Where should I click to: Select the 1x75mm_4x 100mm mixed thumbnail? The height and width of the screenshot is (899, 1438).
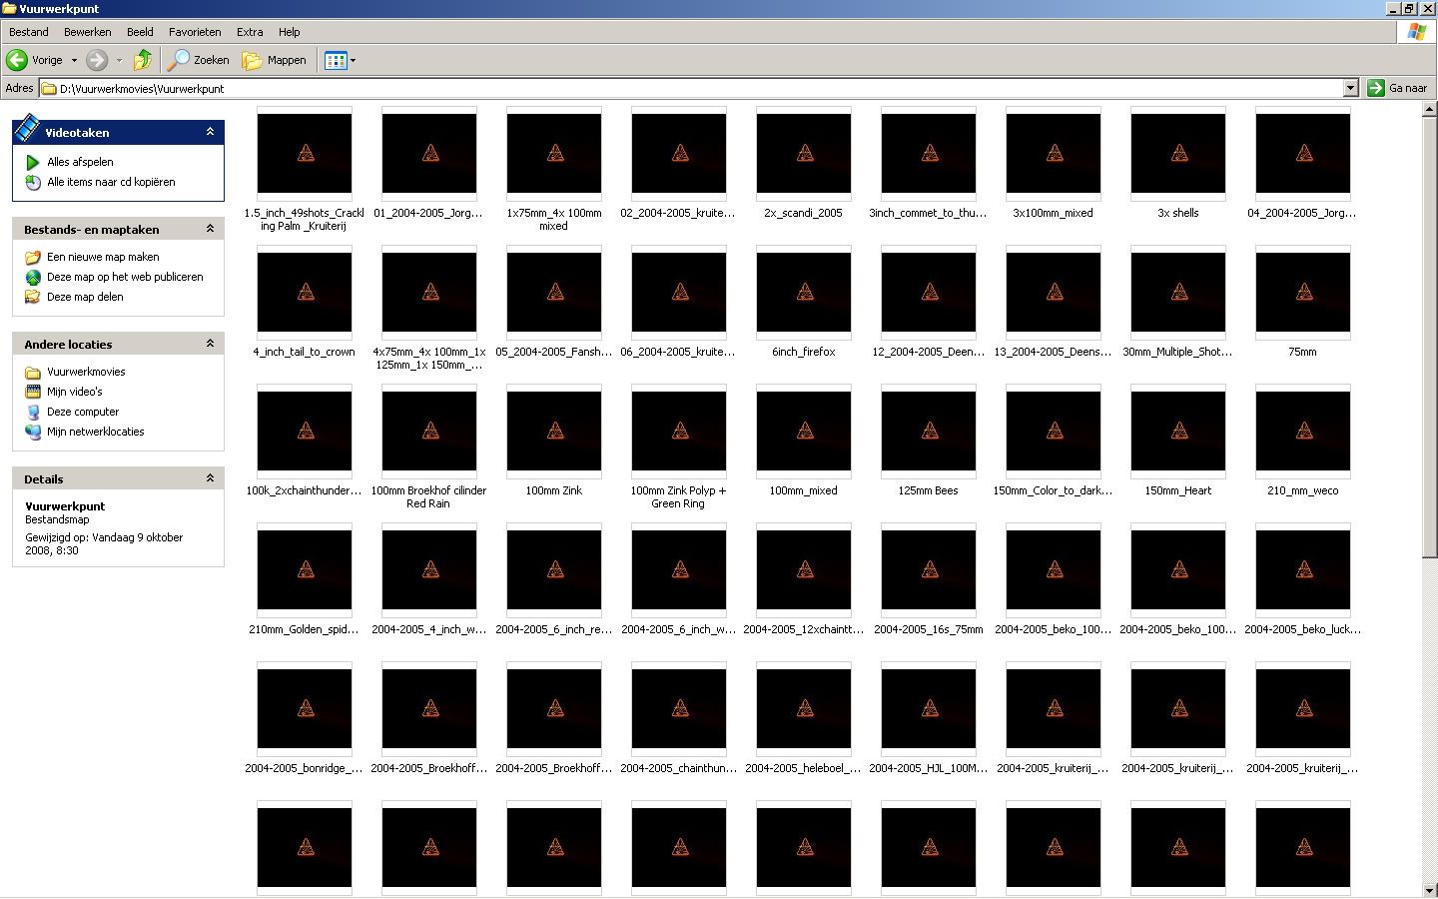(554, 154)
